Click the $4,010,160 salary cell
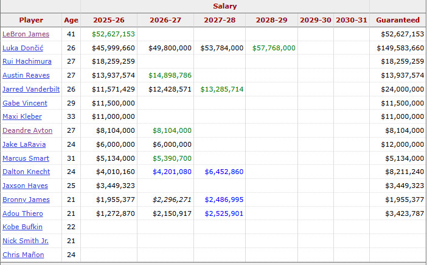427x265 pixels. (x=116, y=172)
